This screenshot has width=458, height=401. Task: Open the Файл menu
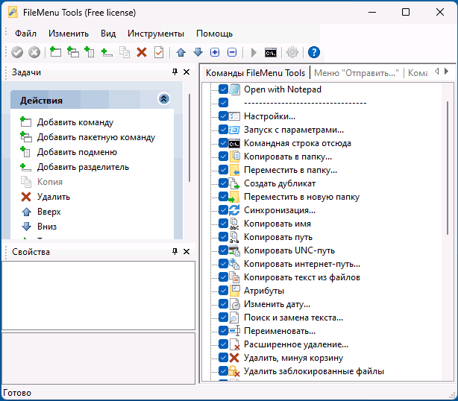(25, 34)
